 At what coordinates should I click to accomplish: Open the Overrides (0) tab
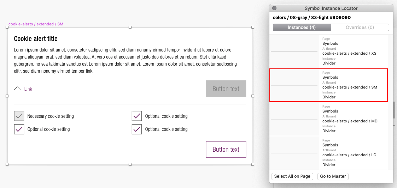pos(360,27)
